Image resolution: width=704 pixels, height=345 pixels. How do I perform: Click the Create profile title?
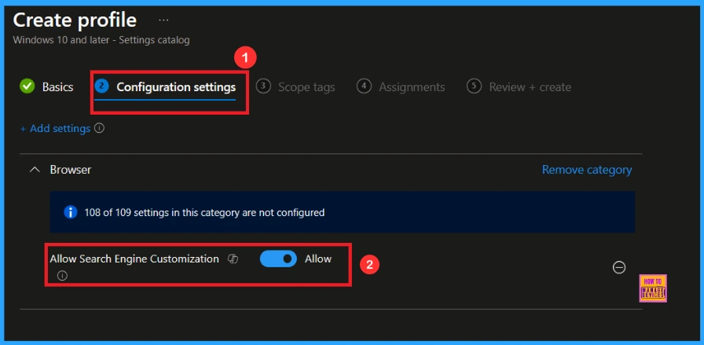point(75,20)
